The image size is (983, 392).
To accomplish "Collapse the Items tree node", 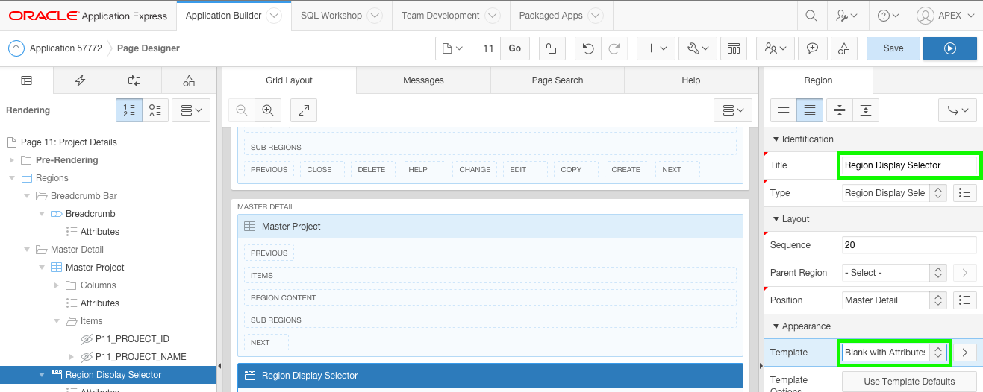I will (x=56, y=321).
